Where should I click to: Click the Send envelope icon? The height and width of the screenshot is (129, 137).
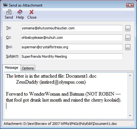9,12
